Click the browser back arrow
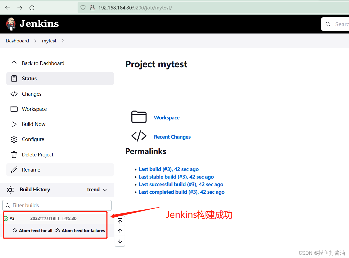The width and height of the screenshot is (349, 258). (8, 8)
